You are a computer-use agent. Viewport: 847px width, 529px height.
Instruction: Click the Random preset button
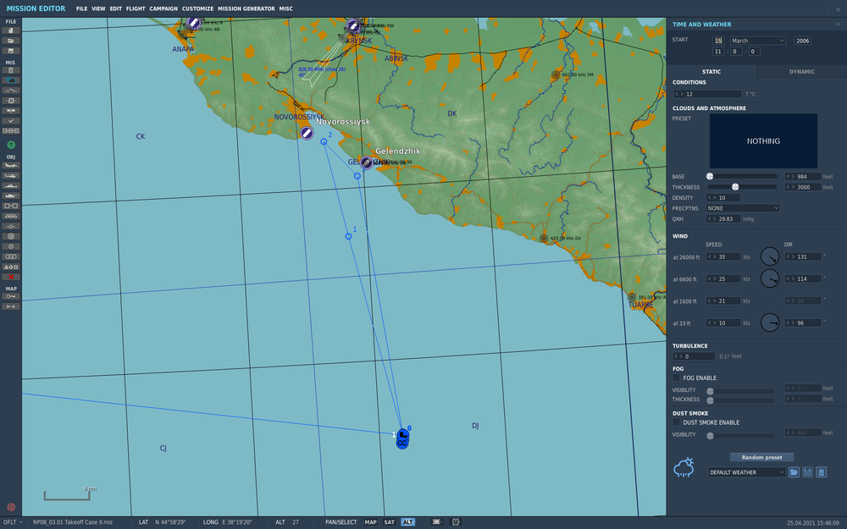761,457
